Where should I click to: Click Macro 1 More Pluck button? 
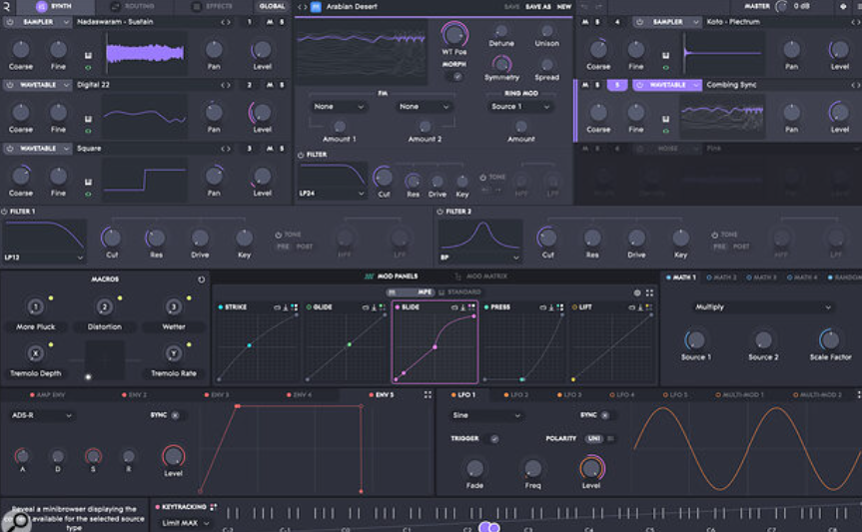coord(36,306)
